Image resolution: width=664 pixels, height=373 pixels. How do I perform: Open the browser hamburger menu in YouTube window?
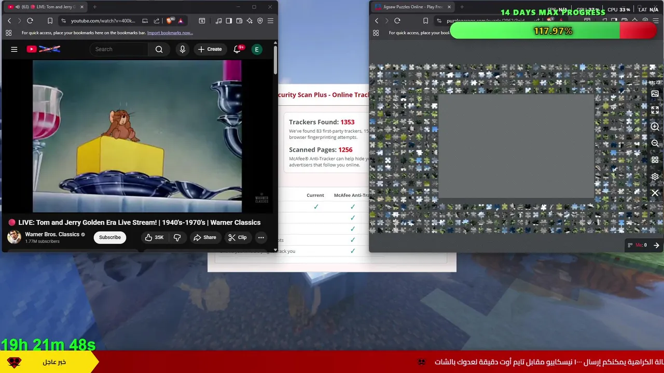[x=270, y=21]
